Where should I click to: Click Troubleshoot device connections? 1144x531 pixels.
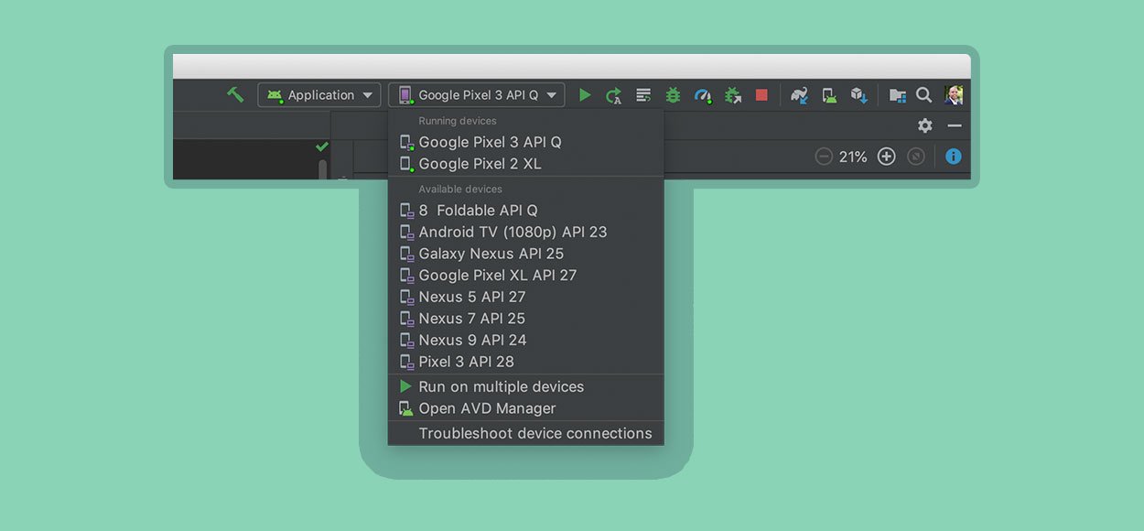[x=526, y=433]
